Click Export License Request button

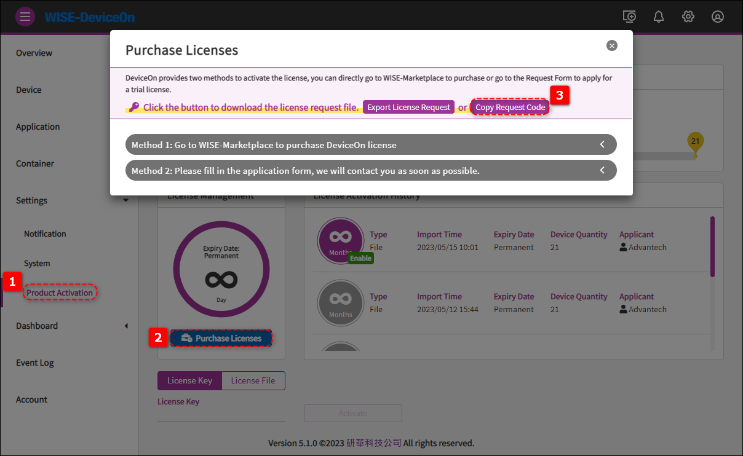coord(409,107)
